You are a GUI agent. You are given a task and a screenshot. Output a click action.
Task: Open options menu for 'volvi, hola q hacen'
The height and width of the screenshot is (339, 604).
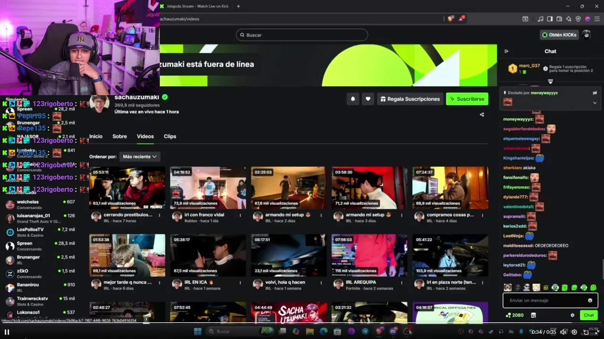click(x=321, y=283)
